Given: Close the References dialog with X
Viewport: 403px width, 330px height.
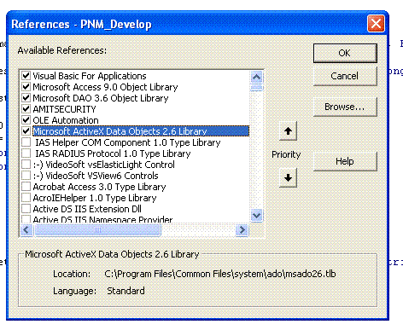Looking at the screenshot, I should [376, 24].
